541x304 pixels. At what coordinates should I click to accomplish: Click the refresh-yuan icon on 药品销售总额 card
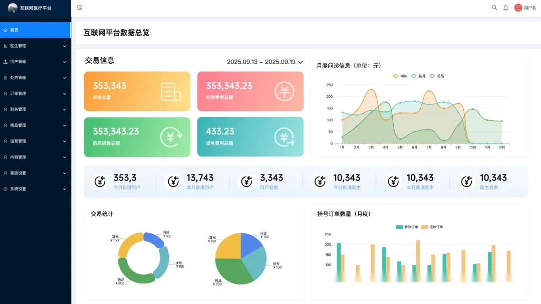point(171,137)
